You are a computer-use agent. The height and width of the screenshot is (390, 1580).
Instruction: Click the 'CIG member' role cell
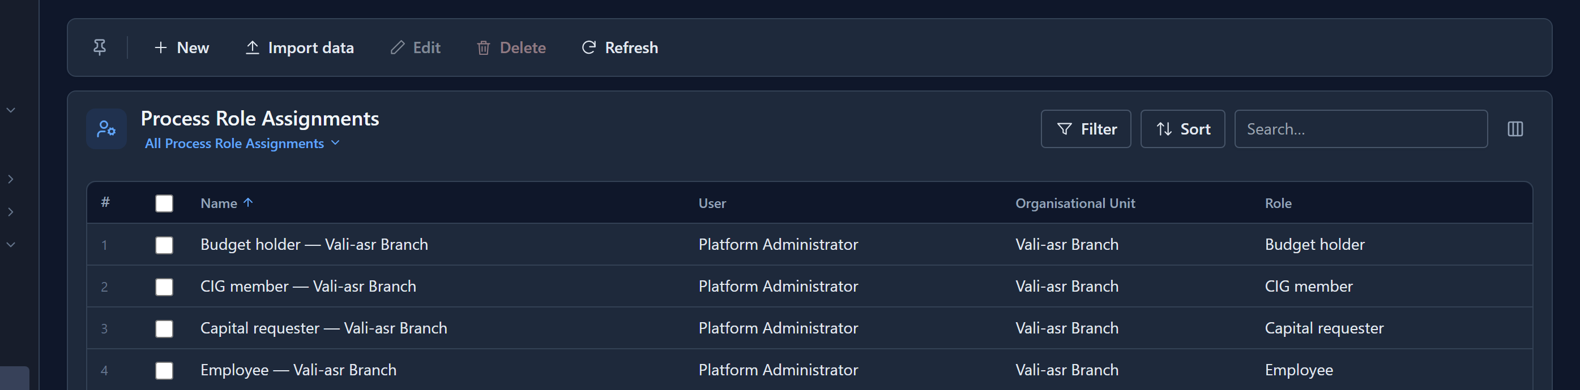(1308, 286)
